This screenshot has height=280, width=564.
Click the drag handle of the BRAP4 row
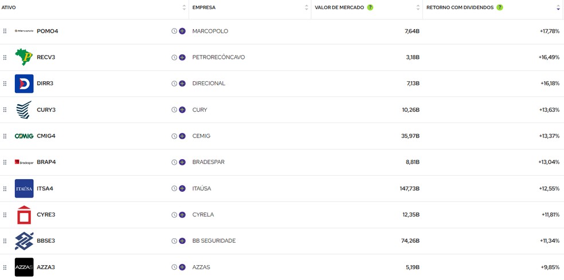tap(5, 162)
